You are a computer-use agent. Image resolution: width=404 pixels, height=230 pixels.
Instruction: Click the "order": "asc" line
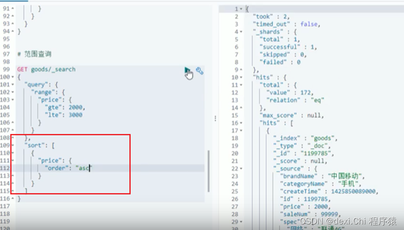coord(68,168)
